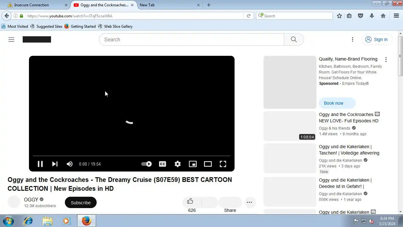
Task: Open a new browser tab plus
Action: click(209, 5)
